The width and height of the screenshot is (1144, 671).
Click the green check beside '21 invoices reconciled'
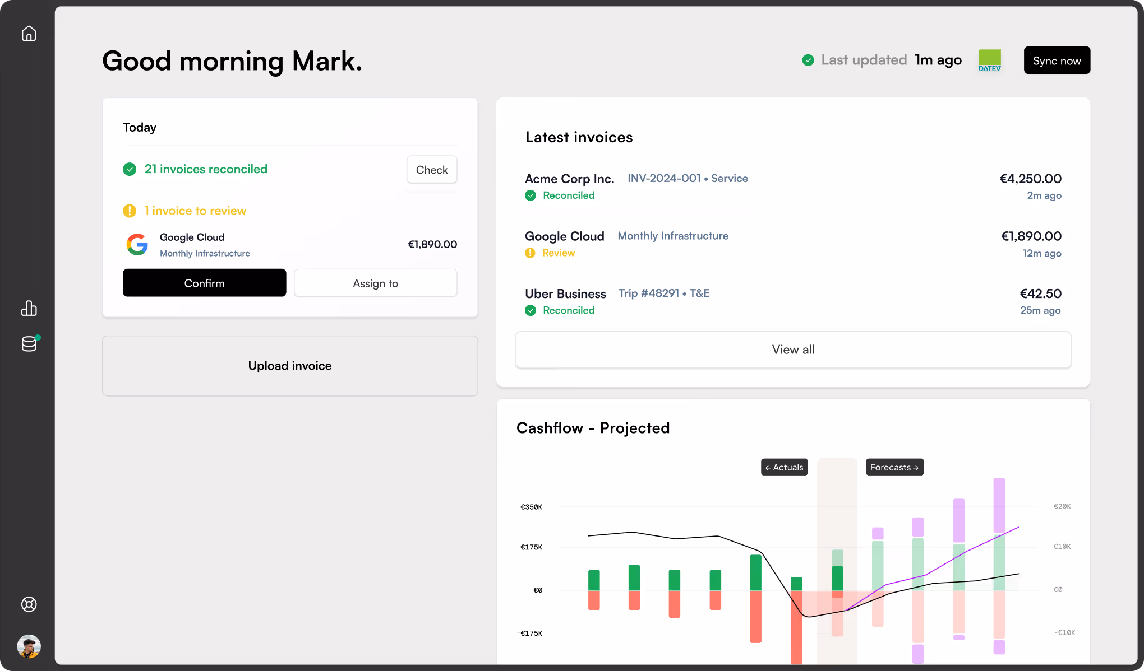pyautogui.click(x=129, y=169)
